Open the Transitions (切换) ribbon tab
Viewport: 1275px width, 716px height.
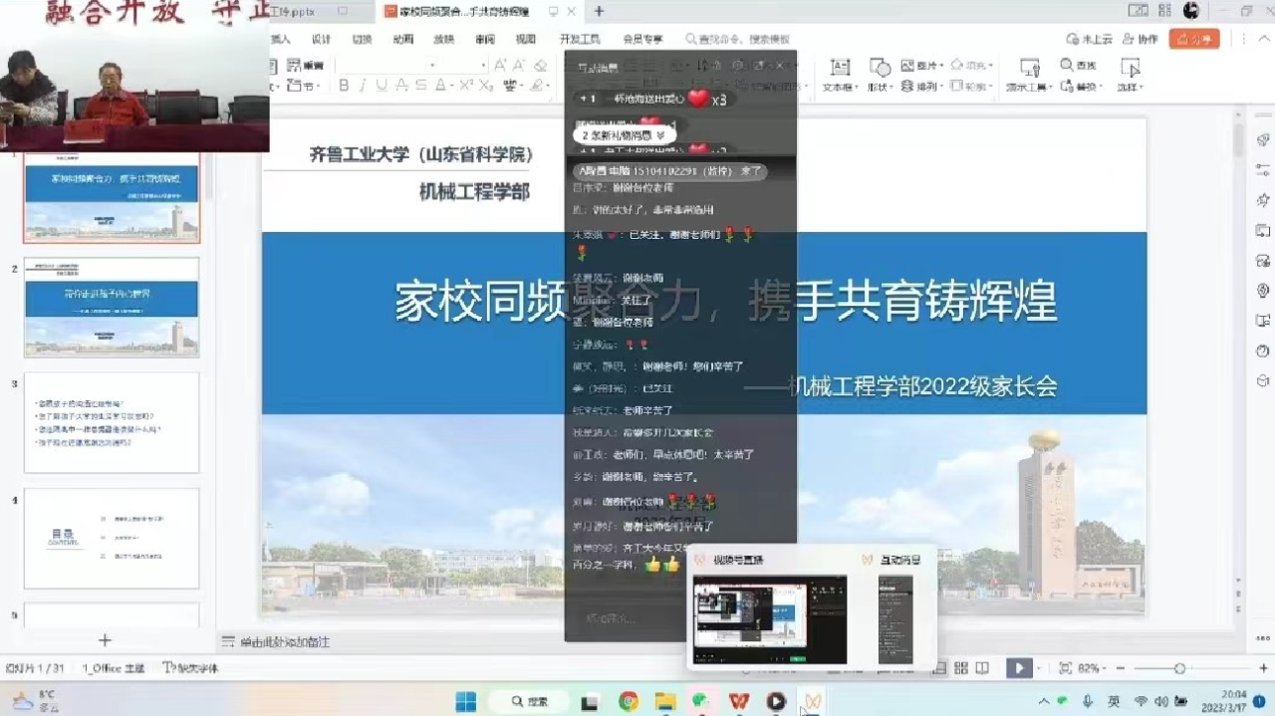362,39
